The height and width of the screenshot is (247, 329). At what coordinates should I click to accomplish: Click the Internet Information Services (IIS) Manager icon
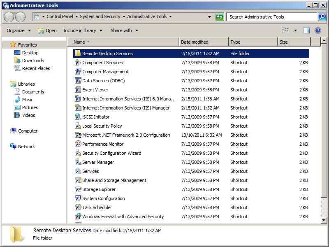(78, 107)
